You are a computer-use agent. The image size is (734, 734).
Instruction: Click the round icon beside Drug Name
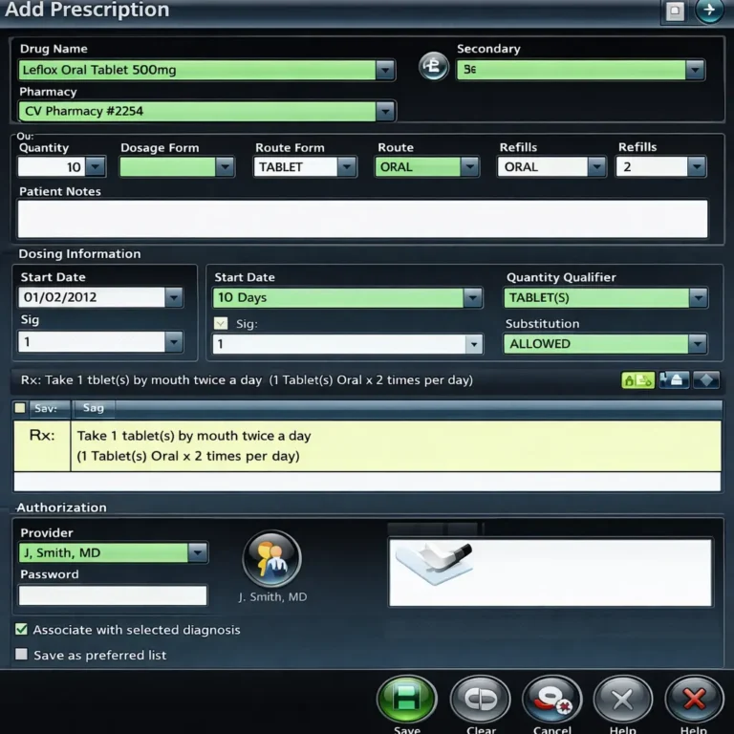click(433, 66)
